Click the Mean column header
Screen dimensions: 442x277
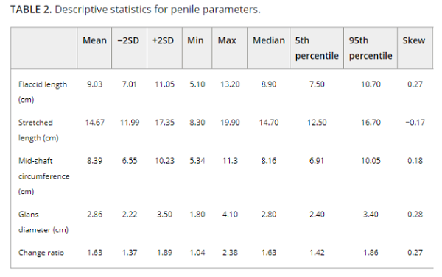tap(94, 40)
